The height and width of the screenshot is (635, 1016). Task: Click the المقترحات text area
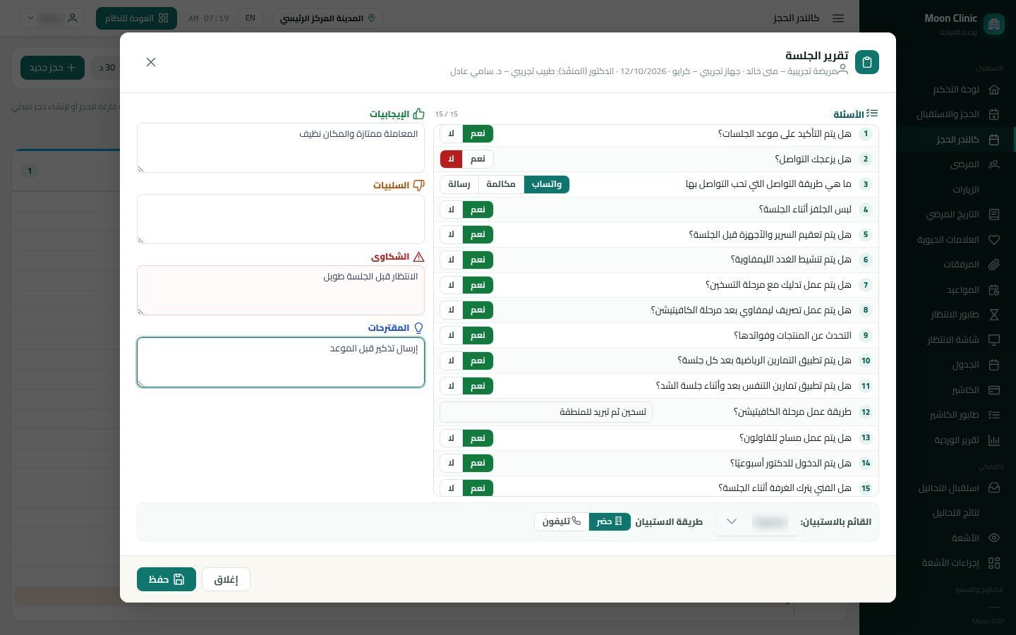pyautogui.click(x=281, y=362)
